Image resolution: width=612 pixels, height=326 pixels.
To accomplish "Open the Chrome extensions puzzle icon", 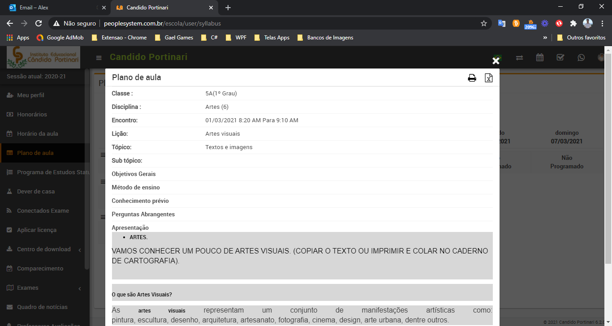I will pos(573,23).
